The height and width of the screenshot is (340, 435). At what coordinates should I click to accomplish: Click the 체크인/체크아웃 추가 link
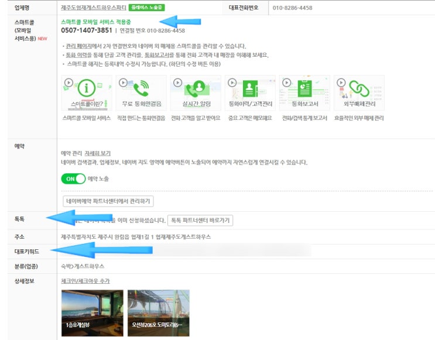[x=85, y=281]
